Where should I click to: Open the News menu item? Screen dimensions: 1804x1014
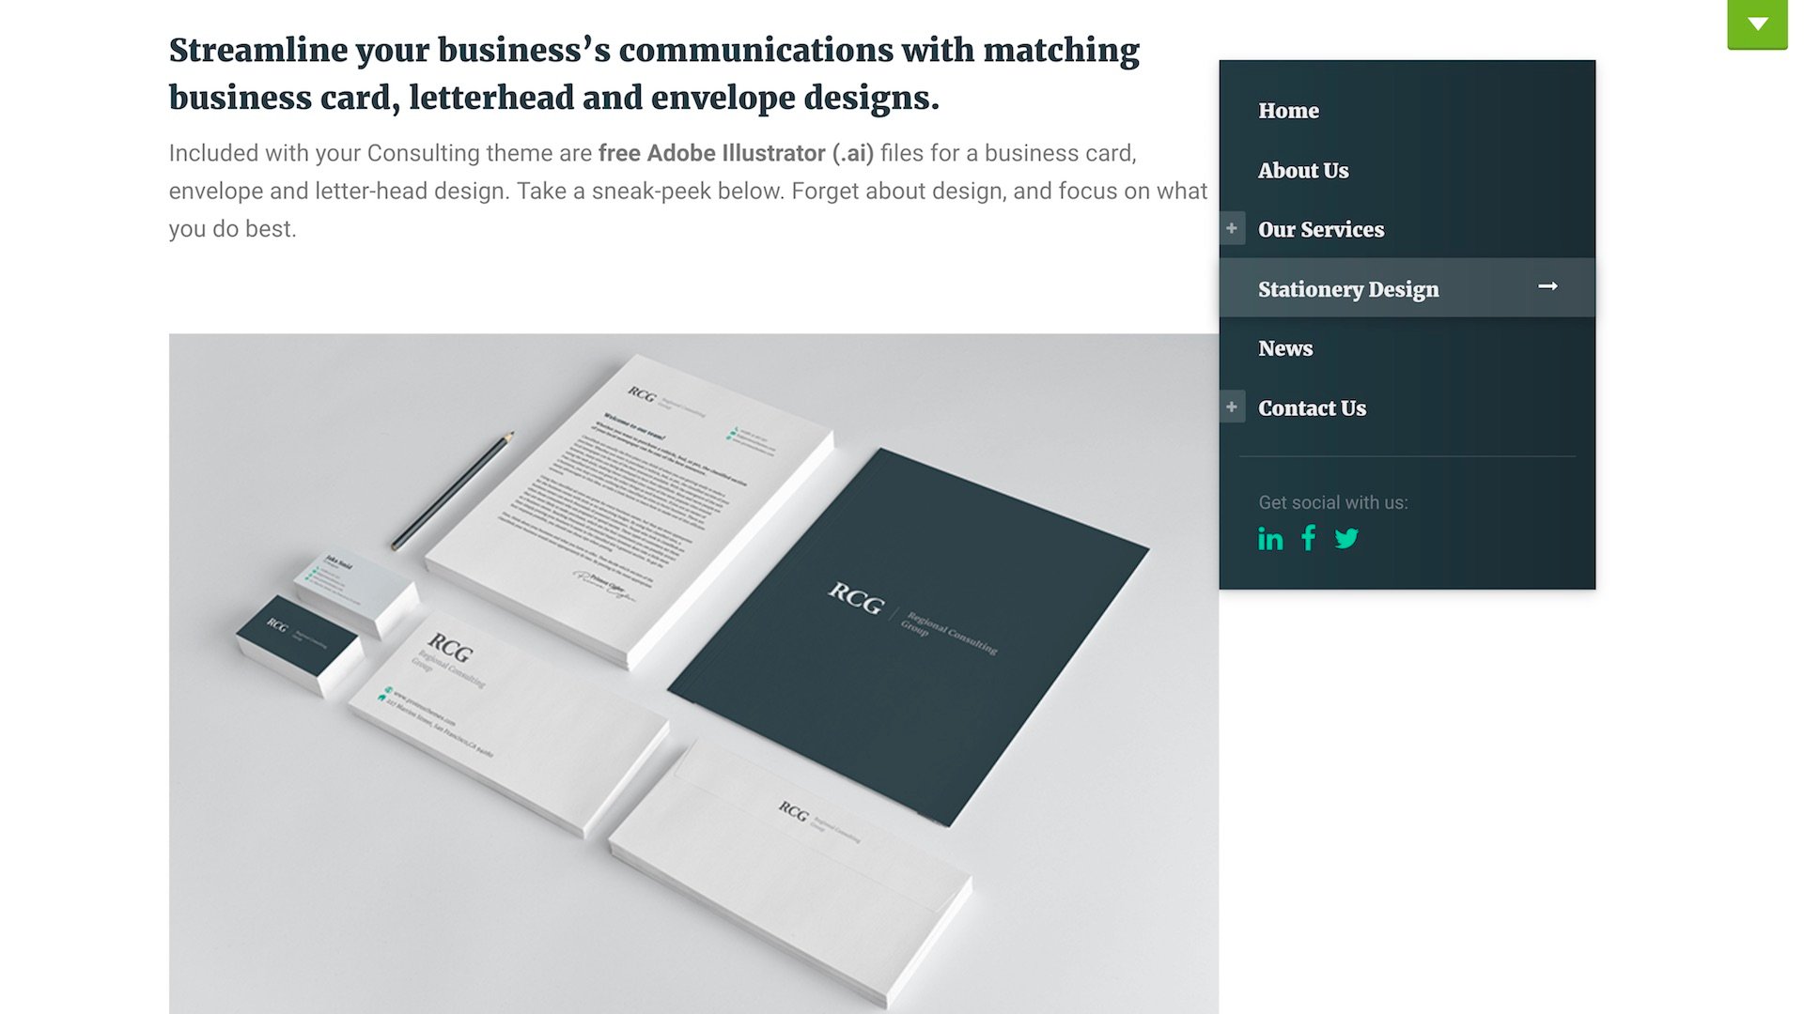pyautogui.click(x=1285, y=348)
